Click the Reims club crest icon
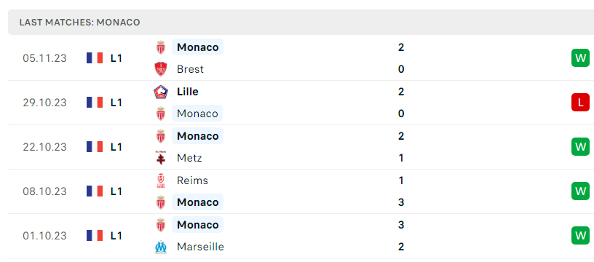 point(161,180)
